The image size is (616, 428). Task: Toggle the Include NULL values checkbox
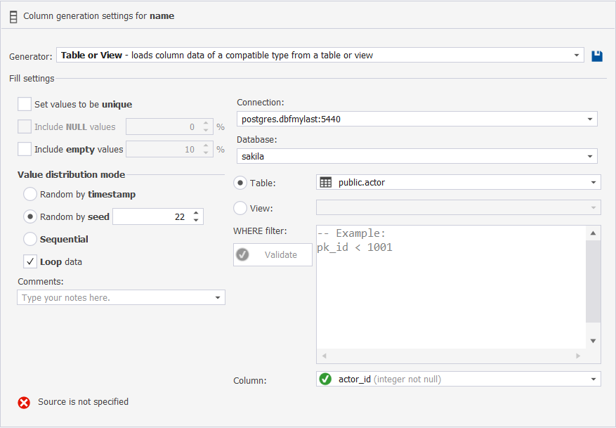(x=25, y=127)
